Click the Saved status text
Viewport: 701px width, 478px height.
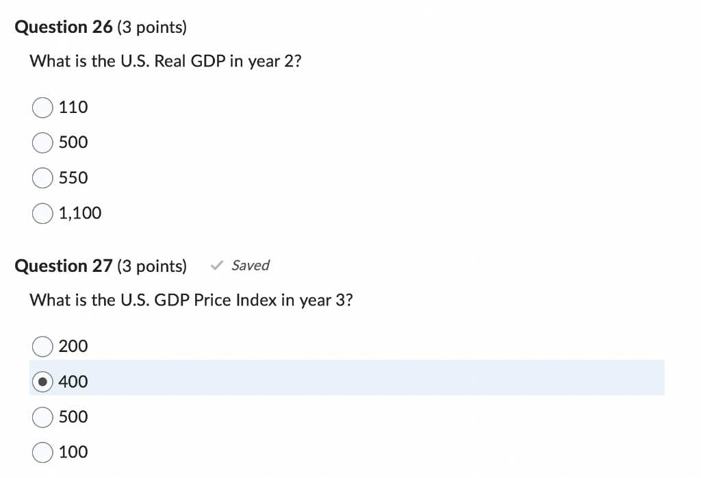[x=251, y=266]
